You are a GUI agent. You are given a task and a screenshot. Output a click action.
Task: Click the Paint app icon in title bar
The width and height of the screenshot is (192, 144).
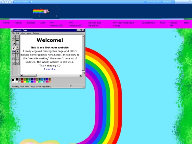coord(12,30)
